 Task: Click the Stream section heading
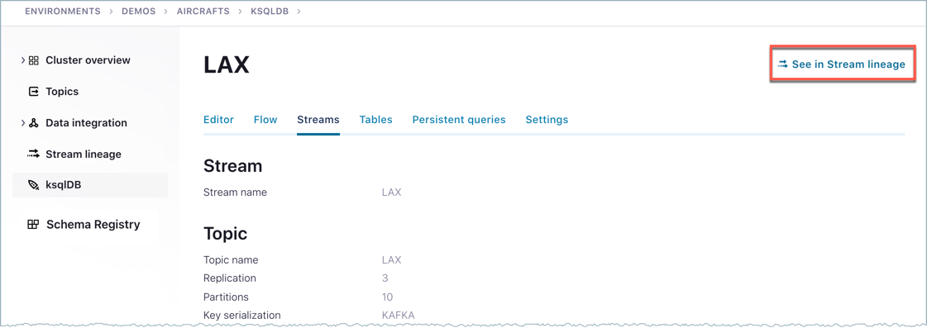(x=233, y=166)
